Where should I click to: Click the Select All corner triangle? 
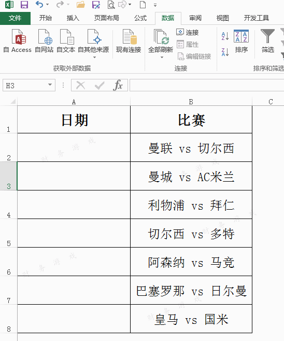tap(12, 101)
